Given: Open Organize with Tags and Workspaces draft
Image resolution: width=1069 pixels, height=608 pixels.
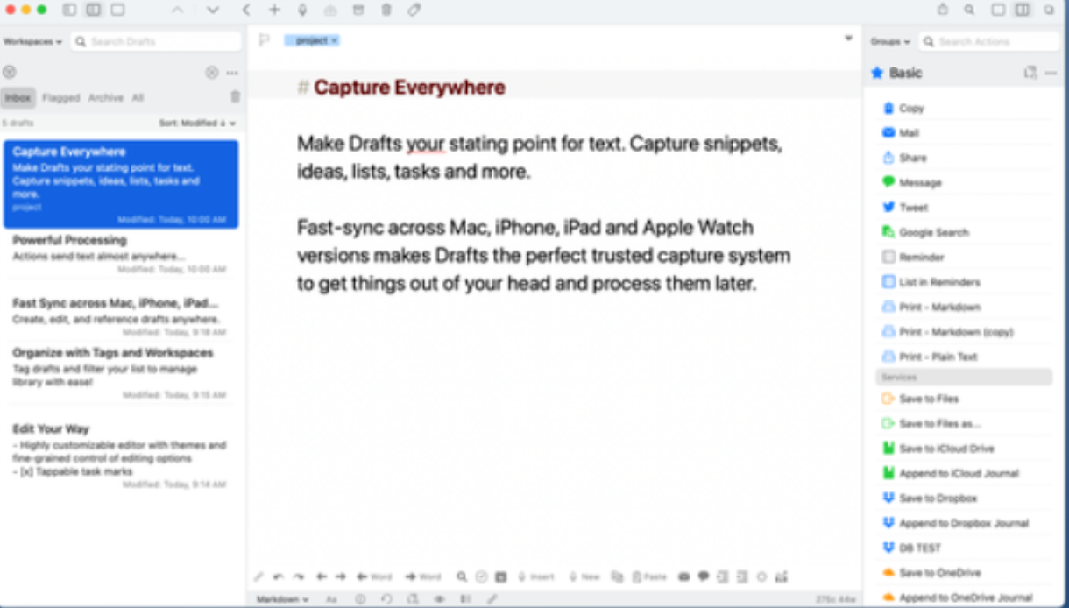Looking at the screenshot, I should pyautogui.click(x=121, y=374).
